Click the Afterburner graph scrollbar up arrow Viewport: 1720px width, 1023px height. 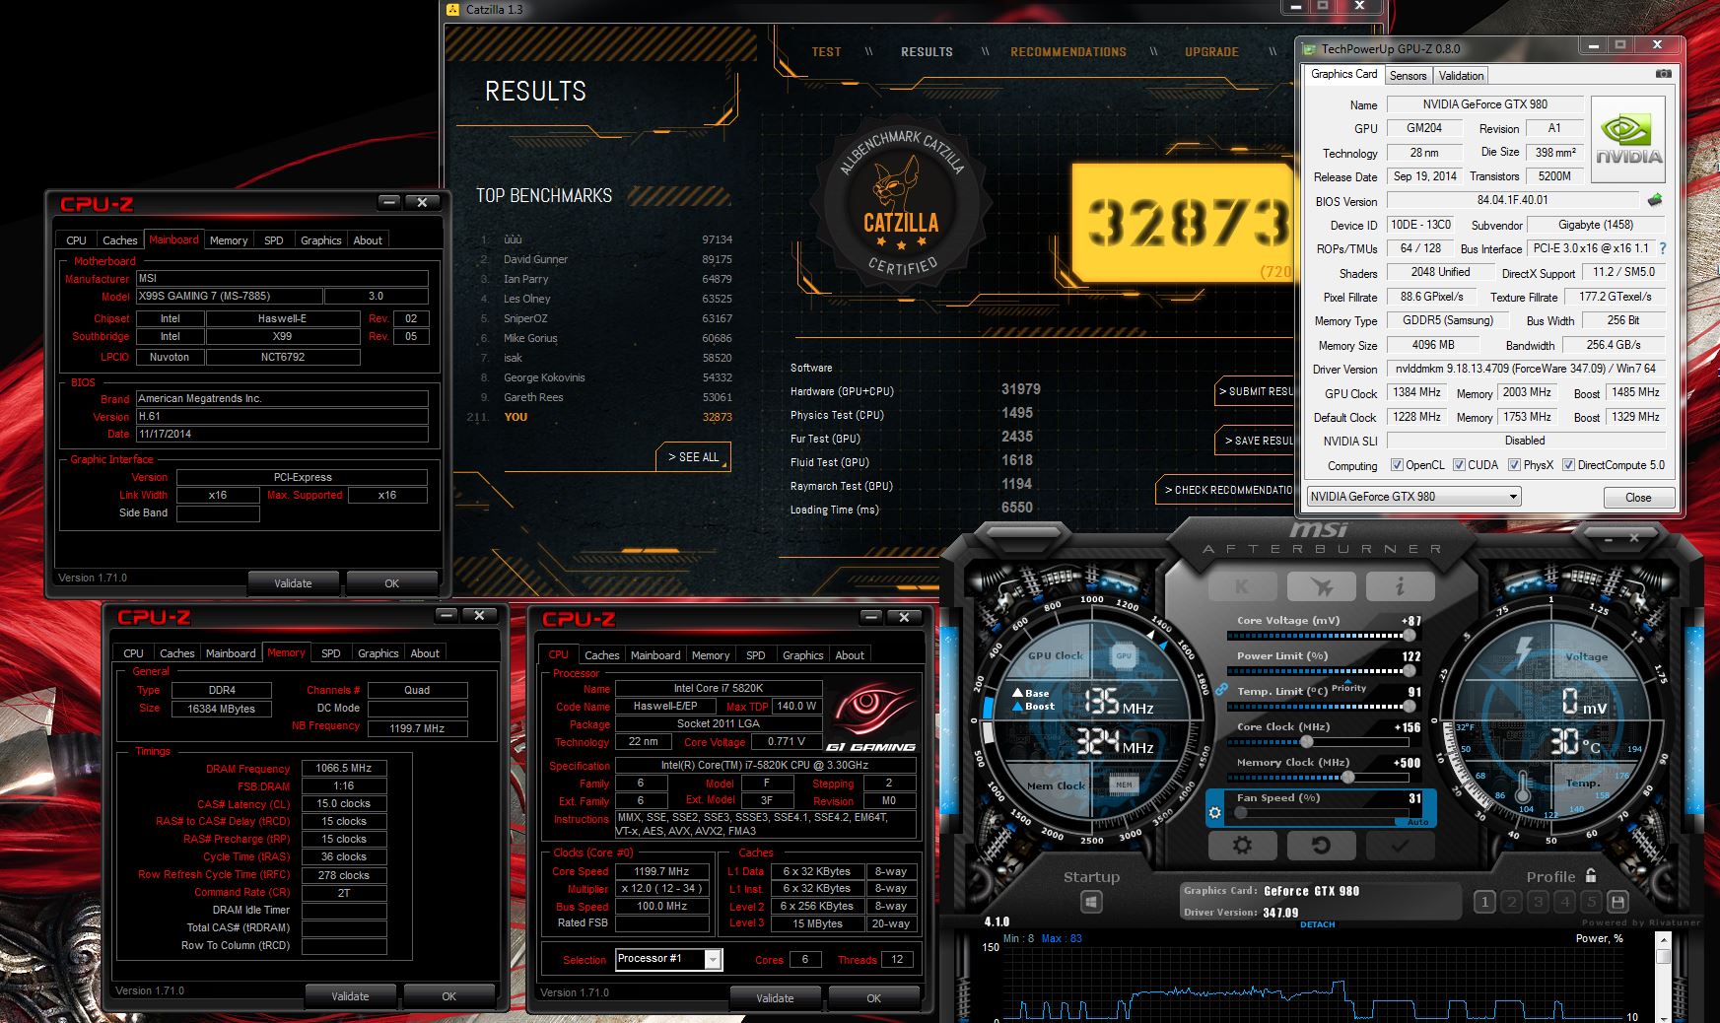(1663, 938)
